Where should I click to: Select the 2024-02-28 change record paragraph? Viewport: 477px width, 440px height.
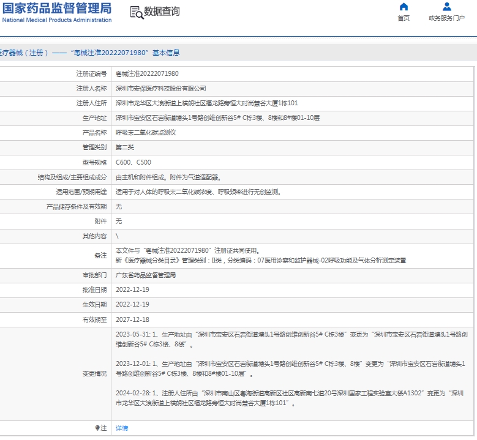(x=290, y=398)
